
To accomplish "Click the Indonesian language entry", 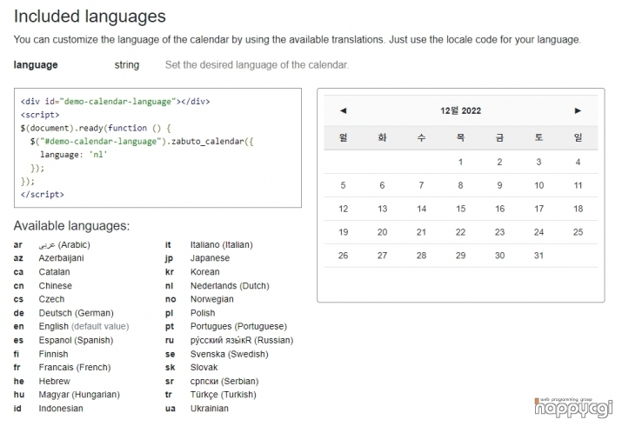I will click(x=61, y=409).
